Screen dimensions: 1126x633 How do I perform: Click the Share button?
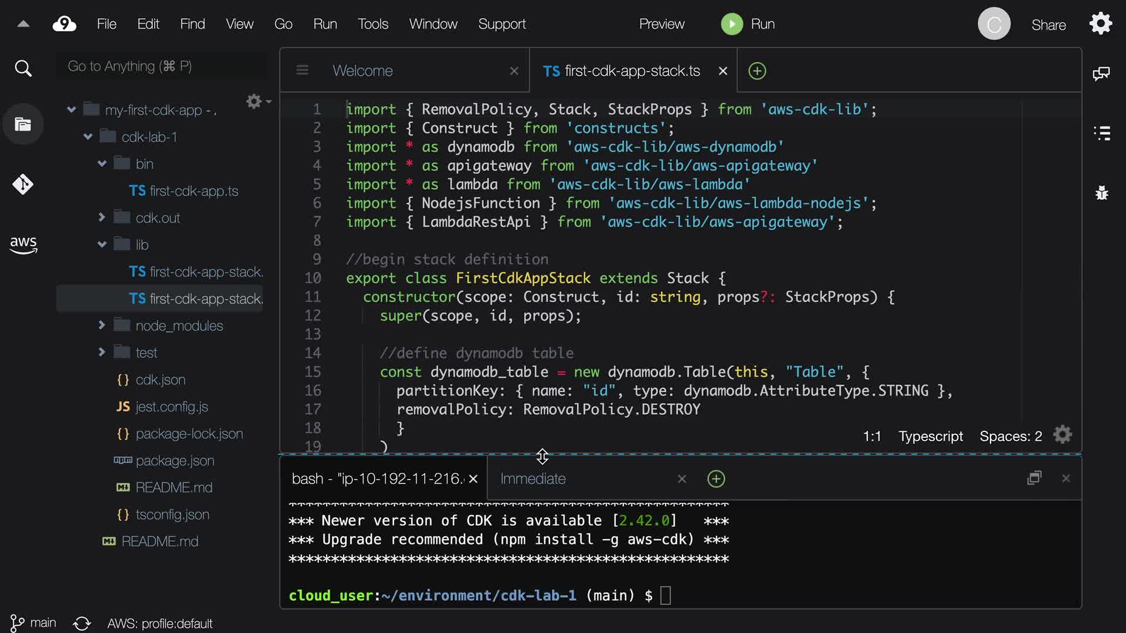point(1048,25)
